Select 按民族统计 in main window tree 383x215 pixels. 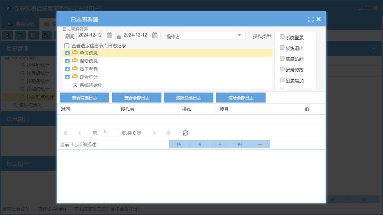click(38, 73)
